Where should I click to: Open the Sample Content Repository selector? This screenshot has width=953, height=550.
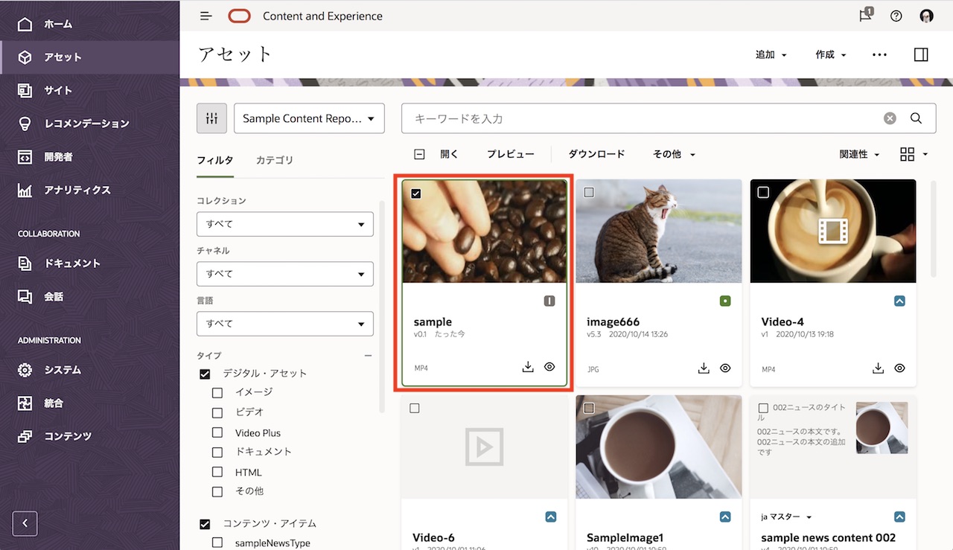pos(309,118)
